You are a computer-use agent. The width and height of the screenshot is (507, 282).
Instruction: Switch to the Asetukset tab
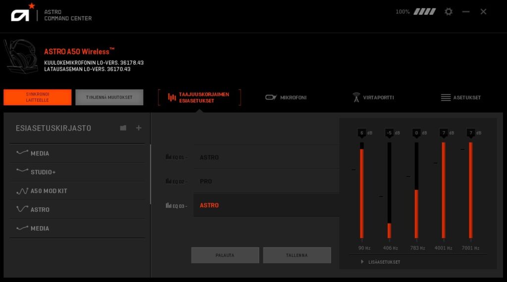[461, 97]
